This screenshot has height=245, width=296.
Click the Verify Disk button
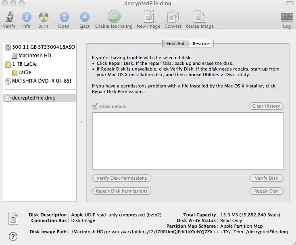267,178
